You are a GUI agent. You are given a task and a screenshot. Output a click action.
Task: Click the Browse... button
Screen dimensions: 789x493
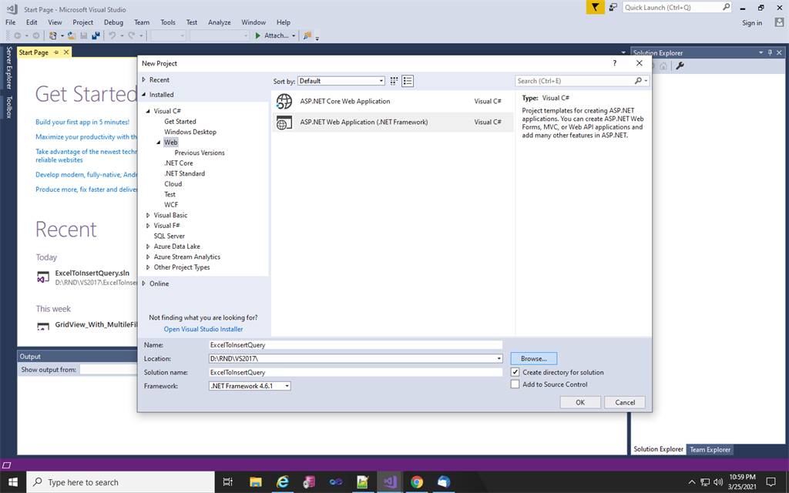click(x=533, y=359)
